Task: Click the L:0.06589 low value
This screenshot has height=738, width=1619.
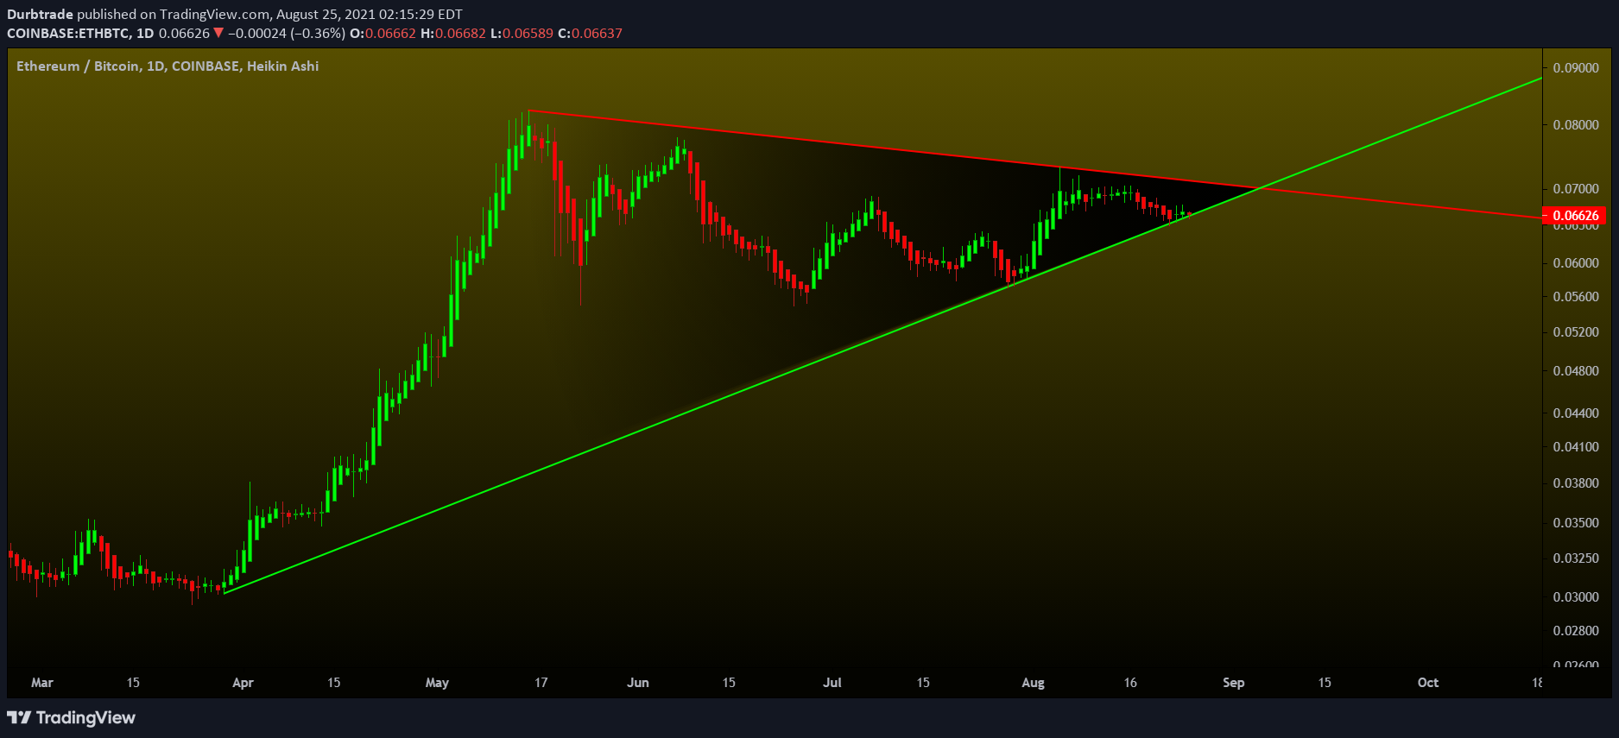Action: coord(522,33)
